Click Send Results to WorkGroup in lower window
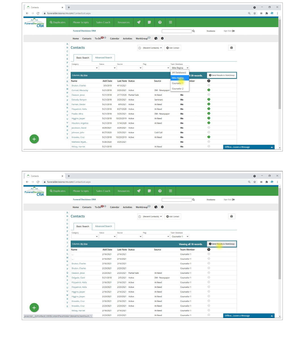This screenshot has width=304, height=337. 222,244
